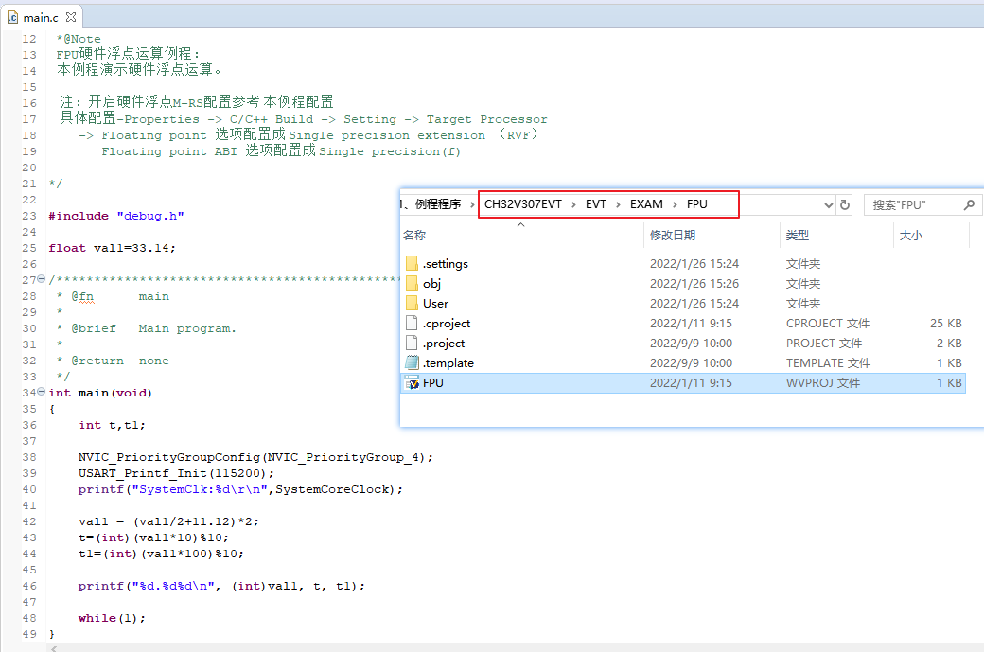The image size is (984, 652).
Task: Click the editor horizontal scrollbar left arrow
Action: click(54, 647)
